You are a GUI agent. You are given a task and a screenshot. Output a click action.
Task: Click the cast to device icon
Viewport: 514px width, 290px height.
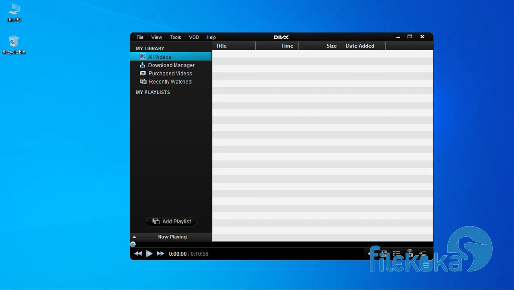423,254
